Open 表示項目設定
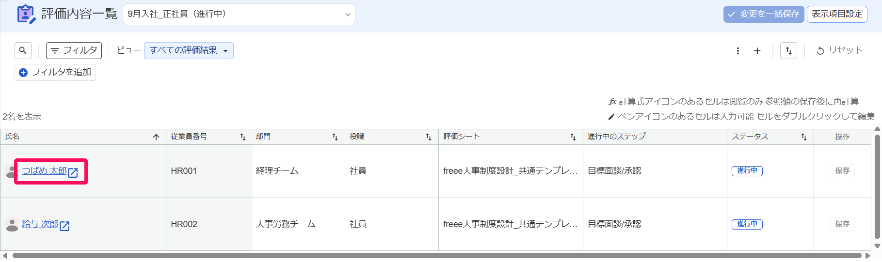The height and width of the screenshot is (262, 882). 837,14
